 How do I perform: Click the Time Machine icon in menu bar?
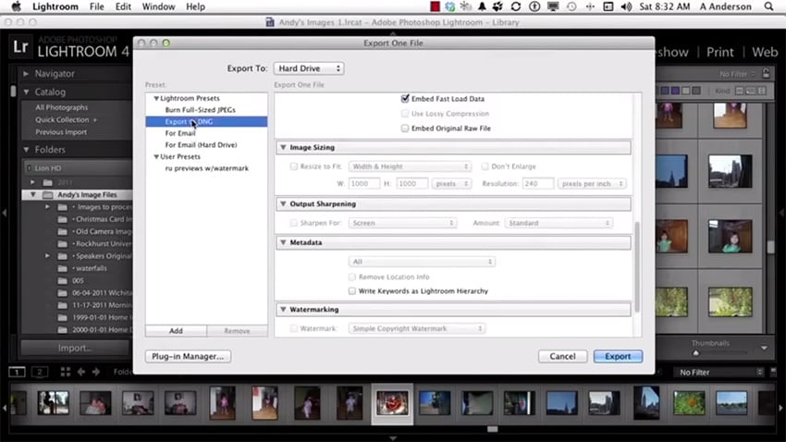tap(571, 6)
